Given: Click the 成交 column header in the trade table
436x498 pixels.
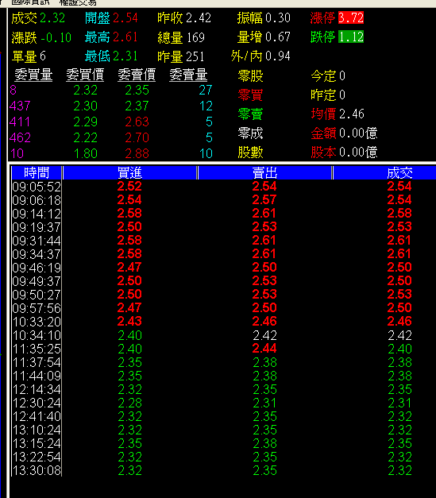Looking at the screenshot, I should [x=399, y=172].
